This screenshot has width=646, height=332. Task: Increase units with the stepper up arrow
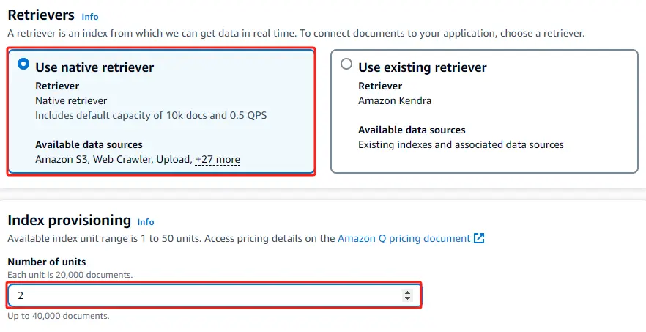pyautogui.click(x=408, y=292)
